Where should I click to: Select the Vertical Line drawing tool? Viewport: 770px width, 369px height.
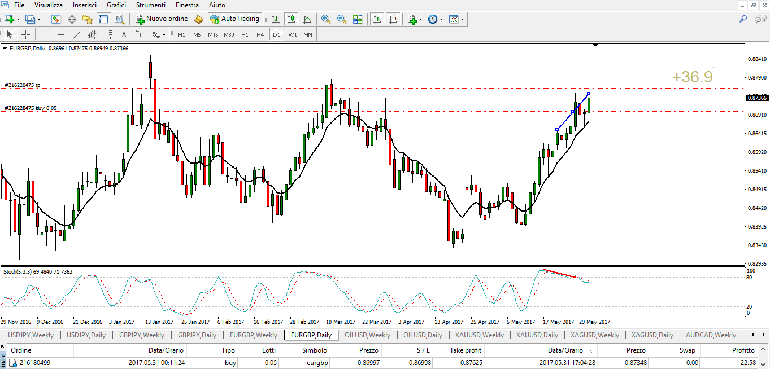click(x=45, y=34)
